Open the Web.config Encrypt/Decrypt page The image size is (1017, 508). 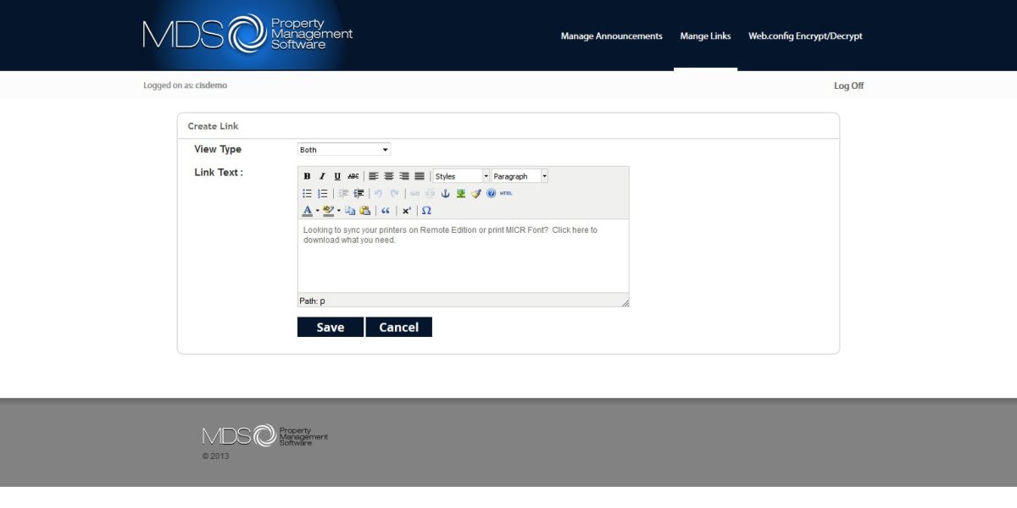pyautogui.click(x=805, y=36)
